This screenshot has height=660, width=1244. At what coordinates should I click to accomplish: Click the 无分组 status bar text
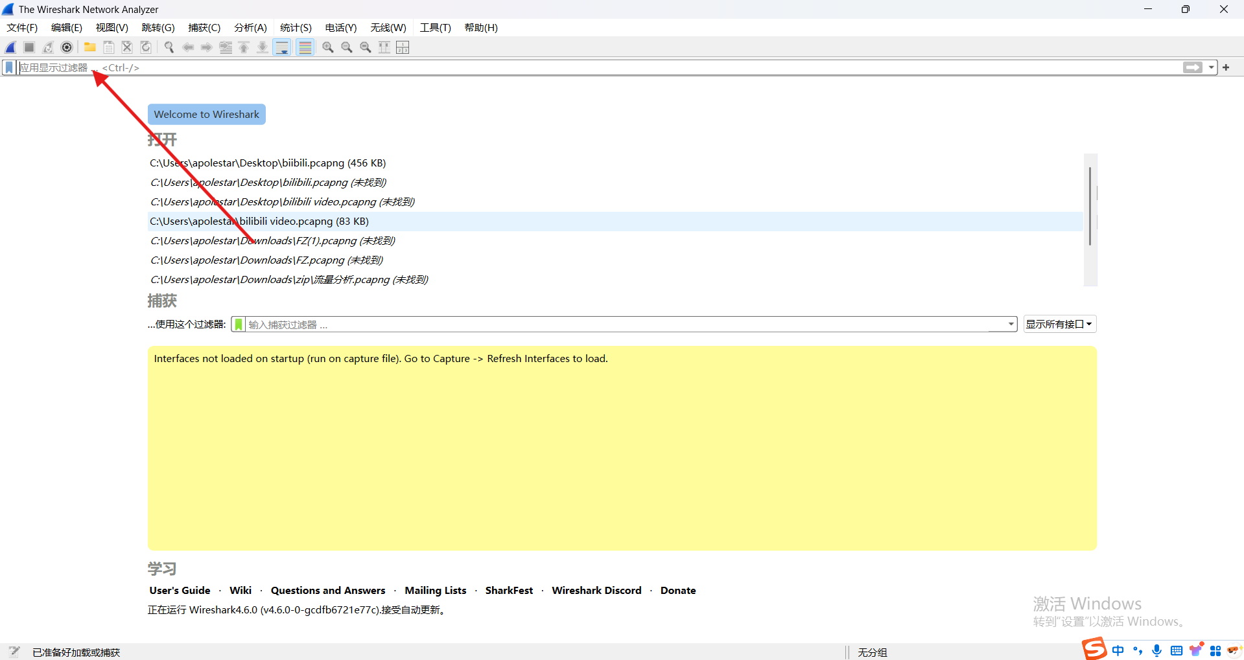click(873, 652)
